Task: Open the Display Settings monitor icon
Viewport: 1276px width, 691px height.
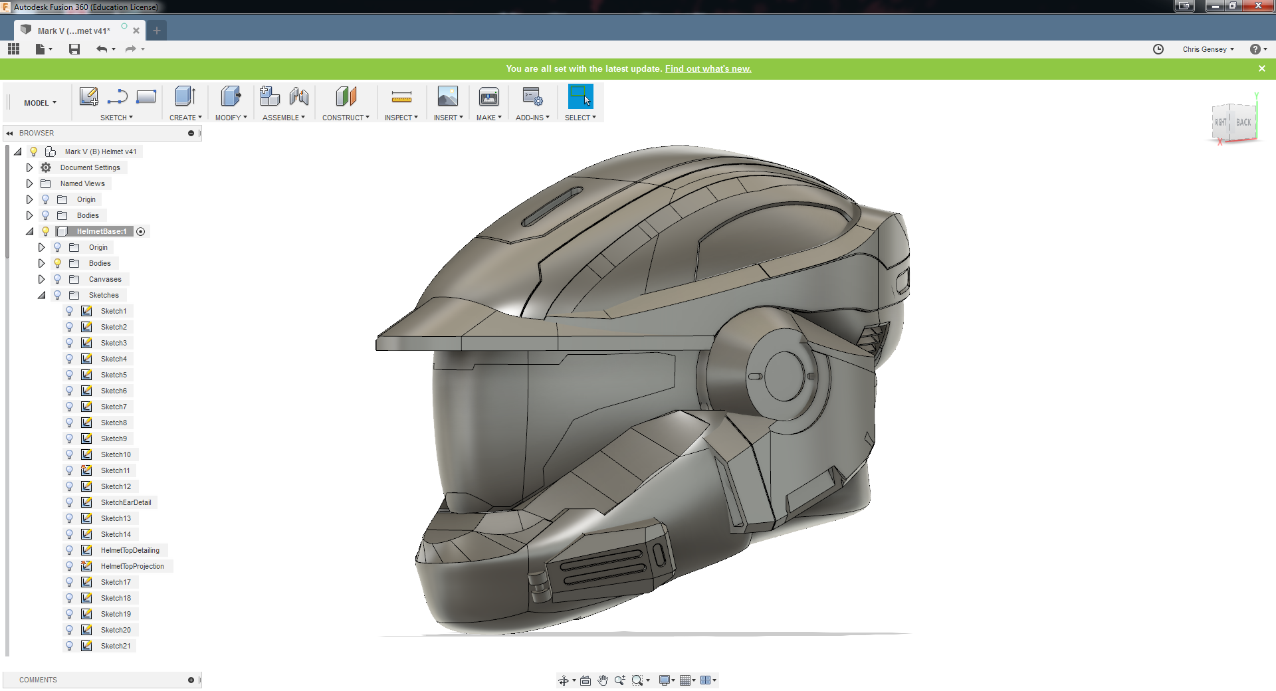Action: point(664,680)
